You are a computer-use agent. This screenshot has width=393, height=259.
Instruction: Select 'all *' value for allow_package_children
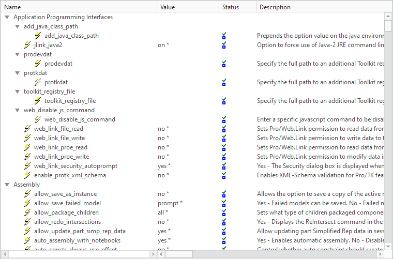(163, 212)
